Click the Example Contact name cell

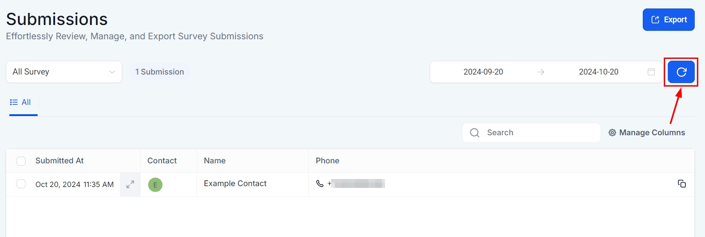(x=235, y=183)
